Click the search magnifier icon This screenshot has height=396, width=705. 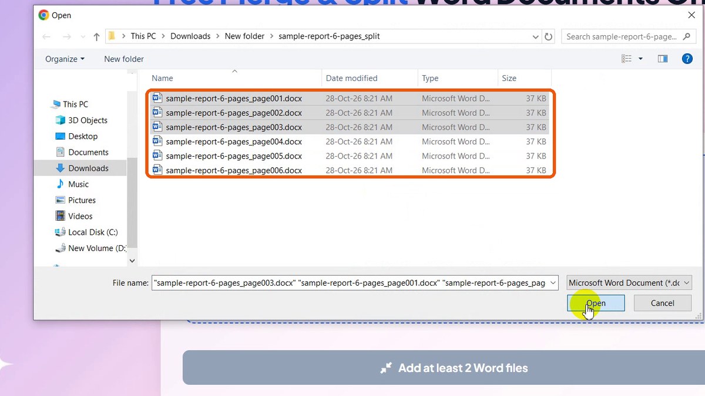tap(686, 36)
